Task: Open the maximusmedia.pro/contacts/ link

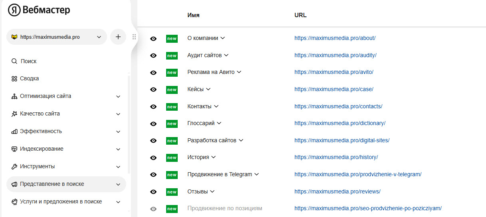Action: pos(338,106)
